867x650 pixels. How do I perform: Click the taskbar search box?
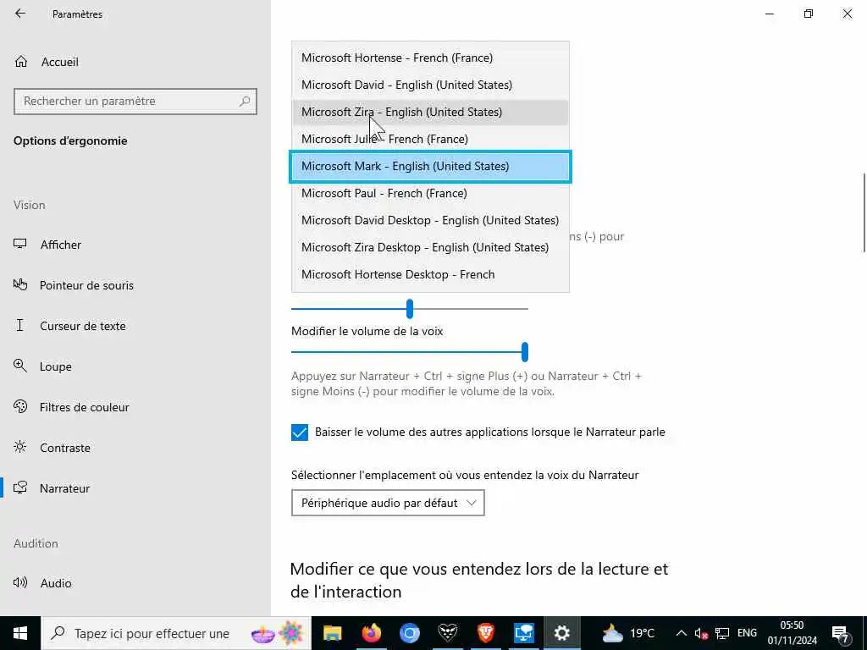pos(176,633)
